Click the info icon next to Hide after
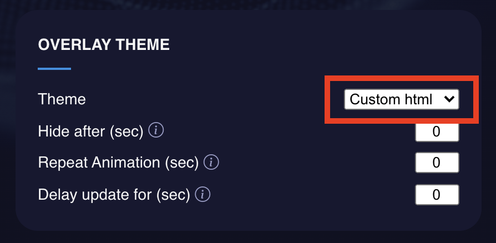496x243 pixels. click(156, 130)
